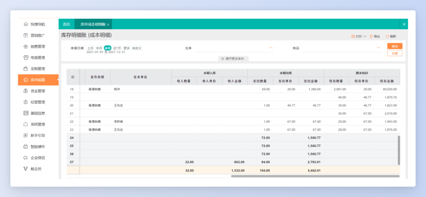
Task: Click the orange 查询 button
Action: coord(395,46)
